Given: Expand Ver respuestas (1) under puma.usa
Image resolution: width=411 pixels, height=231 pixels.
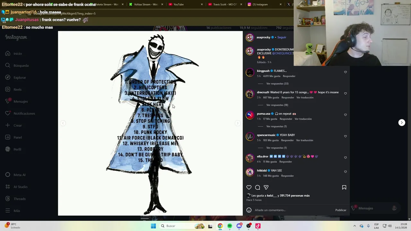Looking at the screenshot, I should (x=276, y=126).
